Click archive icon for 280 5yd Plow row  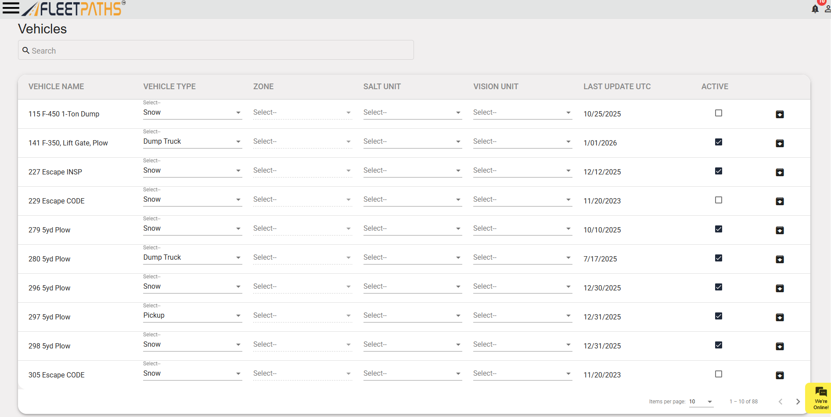[780, 259]
